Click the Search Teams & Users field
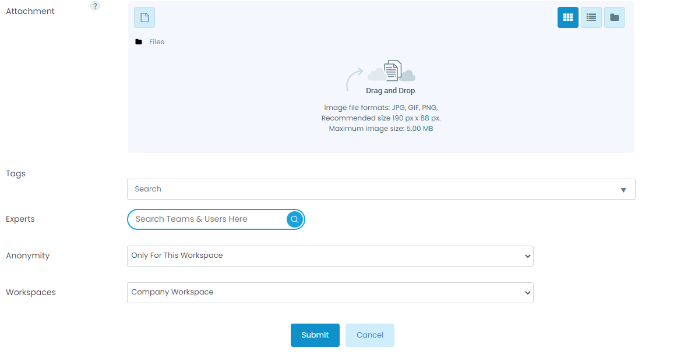Image resolution: width=677 pixels, height=362 pixels. coord(207,219)
